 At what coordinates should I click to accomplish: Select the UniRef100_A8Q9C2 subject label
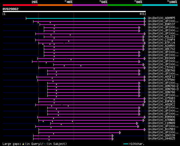[x=161, y=105]
